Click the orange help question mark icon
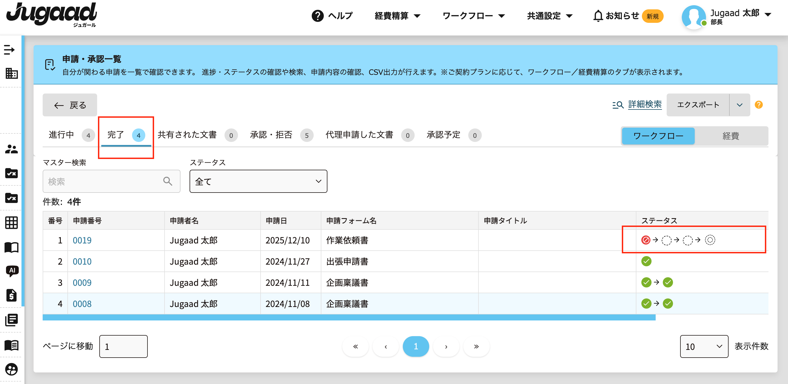This screenshot has height=384, width=788. 758,105
